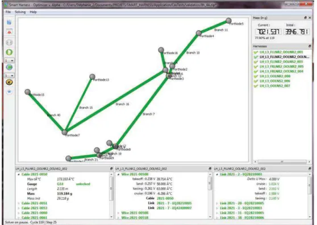317x225 pixels.
Task: Select the PortNode15 node in graph
Action: click(28, 92)
